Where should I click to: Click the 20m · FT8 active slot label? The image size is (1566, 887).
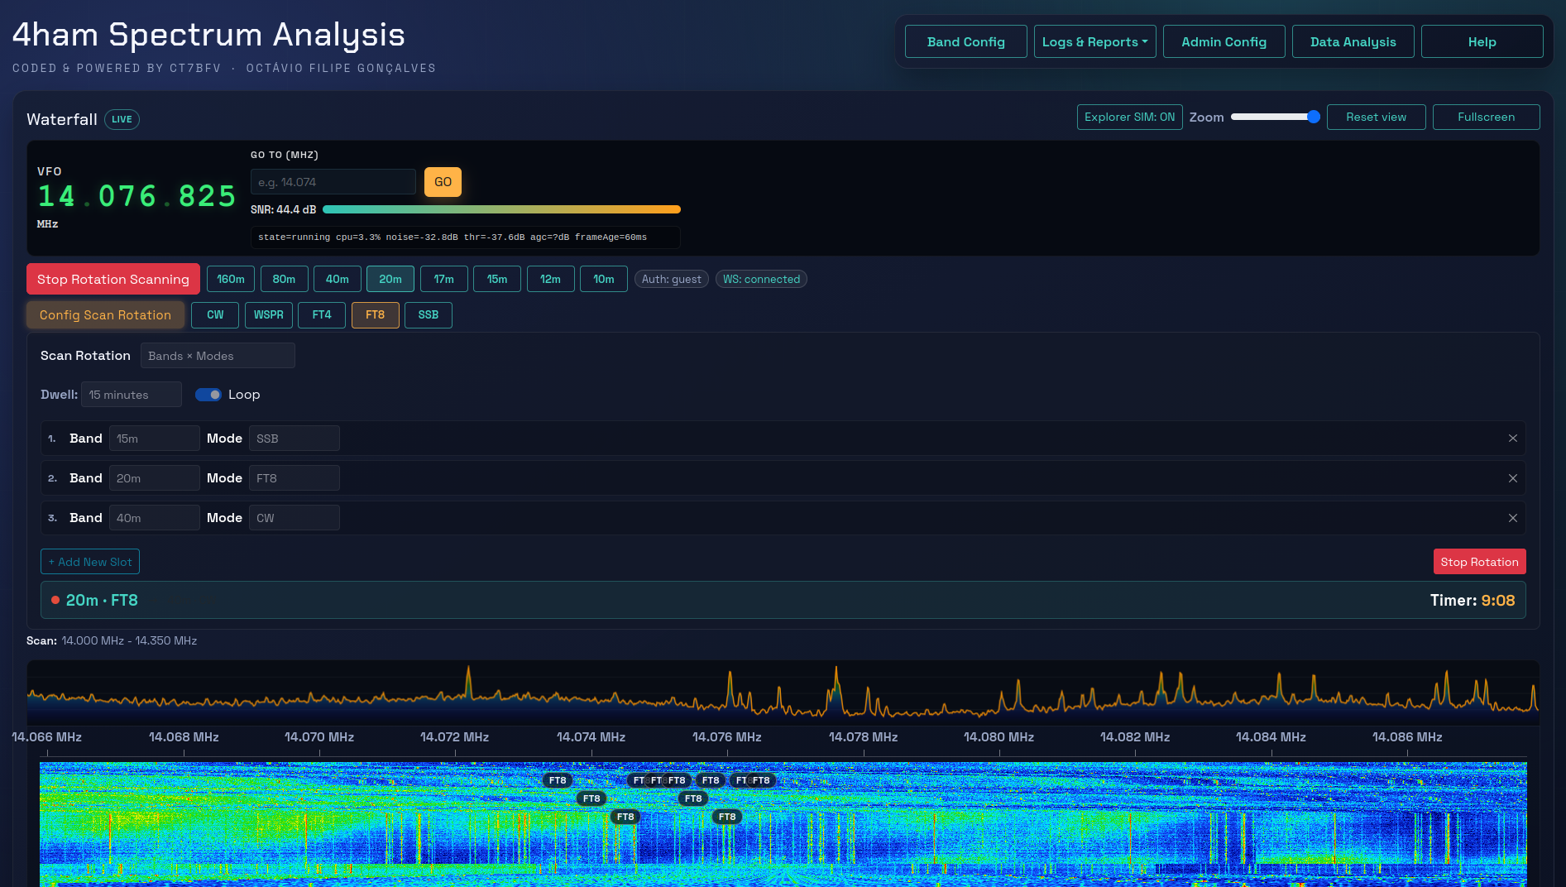[102, 600]
